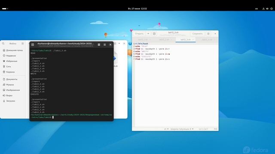Click the EXECUTE output line in terminal
The height and width of the screenshot is (154, 275).
[34, 94]
